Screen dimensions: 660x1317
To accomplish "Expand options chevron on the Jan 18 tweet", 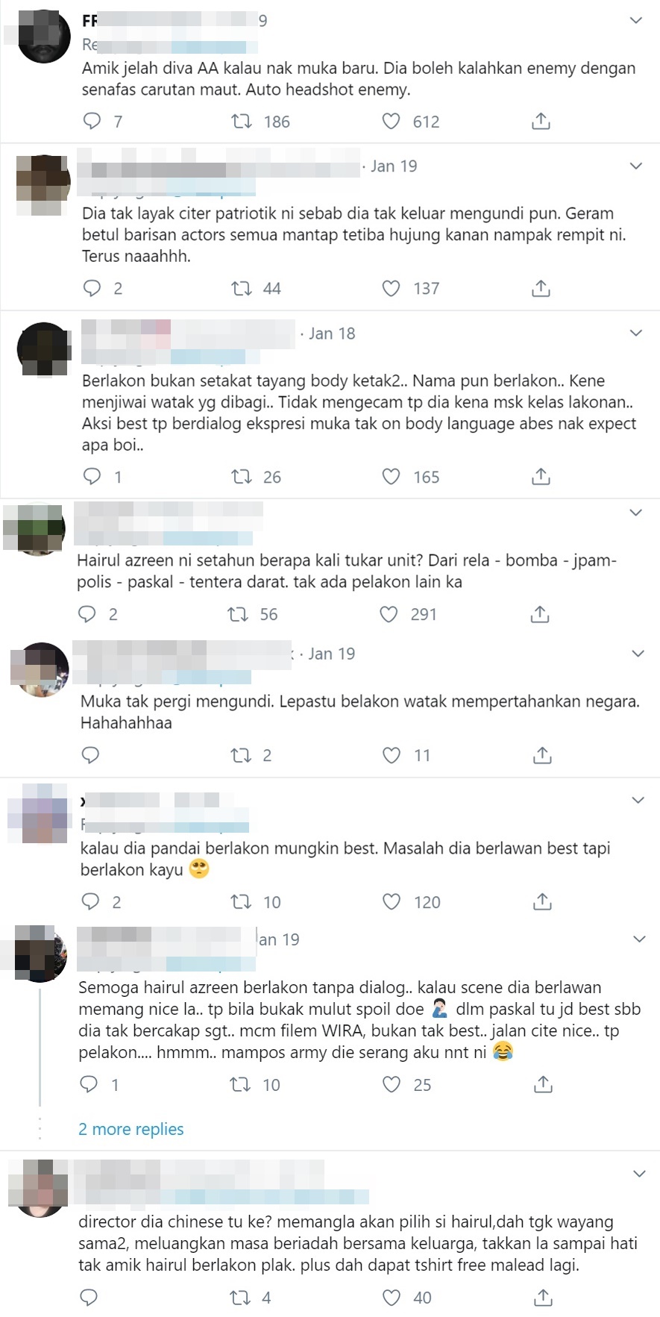I will click(x=636, y=333).
